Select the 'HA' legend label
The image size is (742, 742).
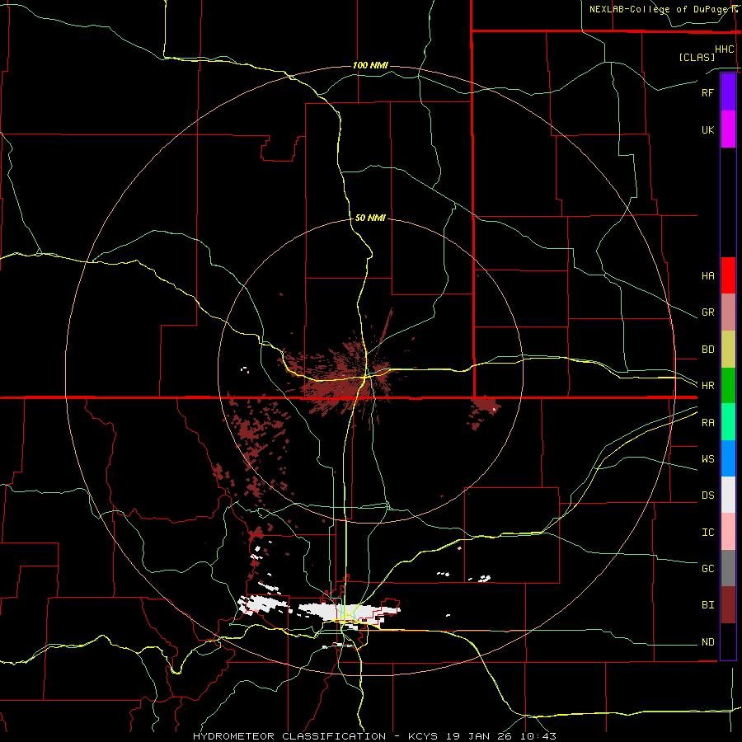pyautogui.click(x=707, y=276)
